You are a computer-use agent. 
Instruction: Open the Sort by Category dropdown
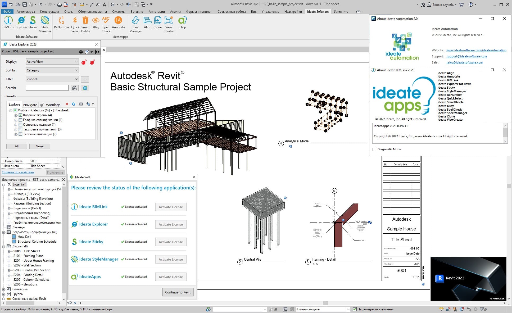[x=52, y=70]
